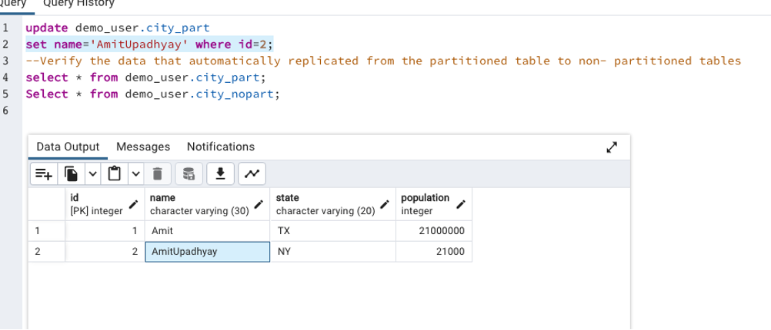This screenshot has width=771, height=330.
Task: Click edit pencil on population column
Action: coord(461,204)
